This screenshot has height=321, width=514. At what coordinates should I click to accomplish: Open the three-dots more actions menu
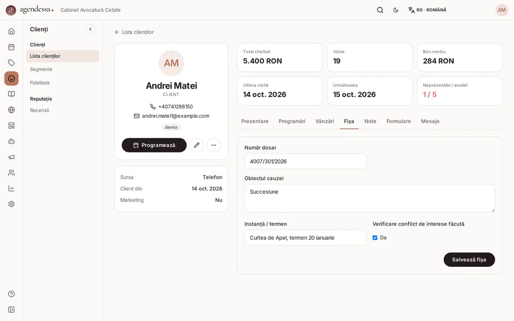214,145
